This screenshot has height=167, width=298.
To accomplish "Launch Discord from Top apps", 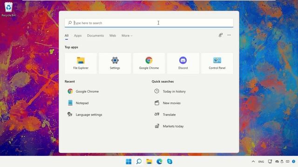I will coord(183,63).
